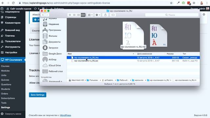Click Пользователи folder in path bar
Viewport: 210px width, 118px height.
93,80
